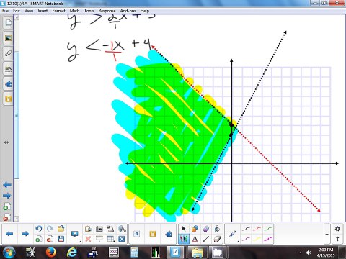Screen dimensions: 346x259
Task: Click the Windows Start button
Action: point(9,252)
